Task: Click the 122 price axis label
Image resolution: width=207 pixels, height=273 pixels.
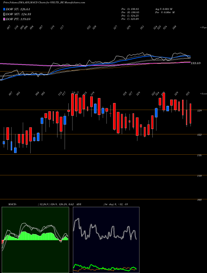Action: click(200, 135)
